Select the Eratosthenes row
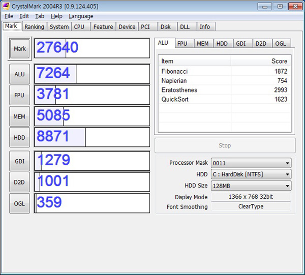Image resolution: width=305 pixels, height=275 pixels. [x=225, y=90]
